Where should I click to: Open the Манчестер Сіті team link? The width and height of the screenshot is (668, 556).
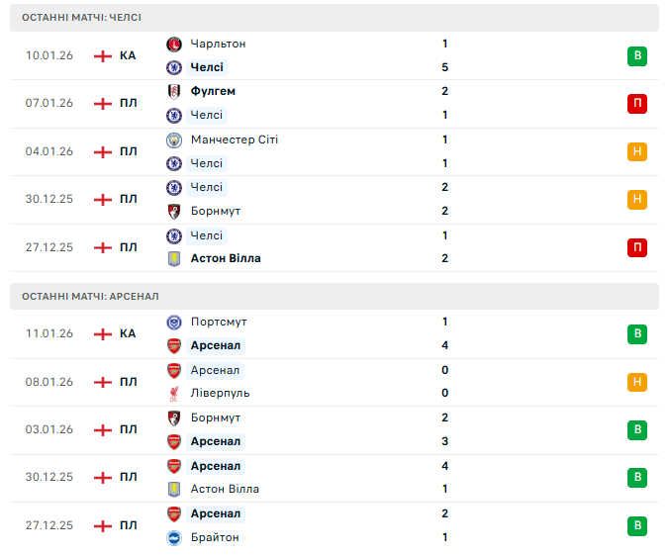tap(235, 139)
